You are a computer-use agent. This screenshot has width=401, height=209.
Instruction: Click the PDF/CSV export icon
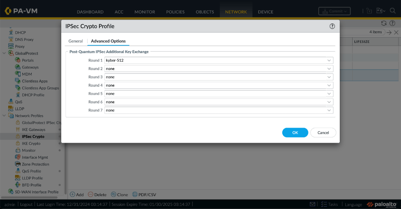[135, 194]
